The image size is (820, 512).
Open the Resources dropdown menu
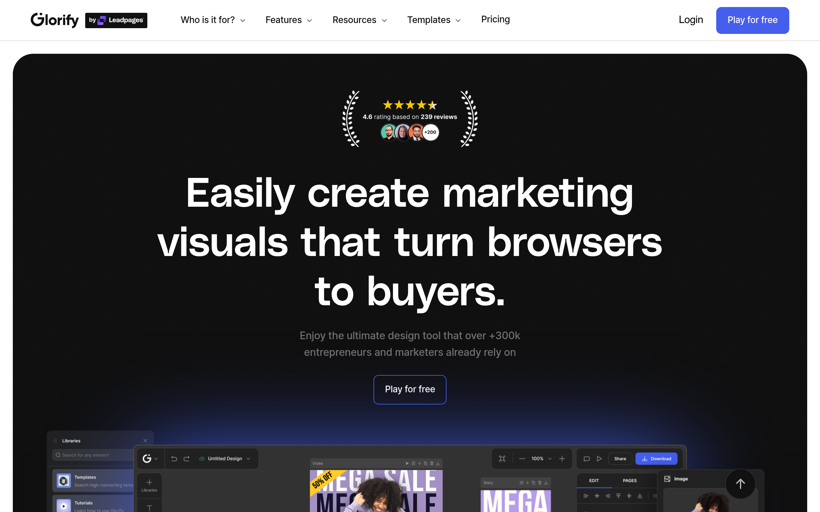pos(360,20)
